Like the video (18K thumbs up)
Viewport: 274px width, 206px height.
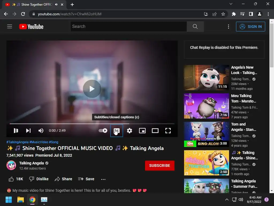[16, 179]
